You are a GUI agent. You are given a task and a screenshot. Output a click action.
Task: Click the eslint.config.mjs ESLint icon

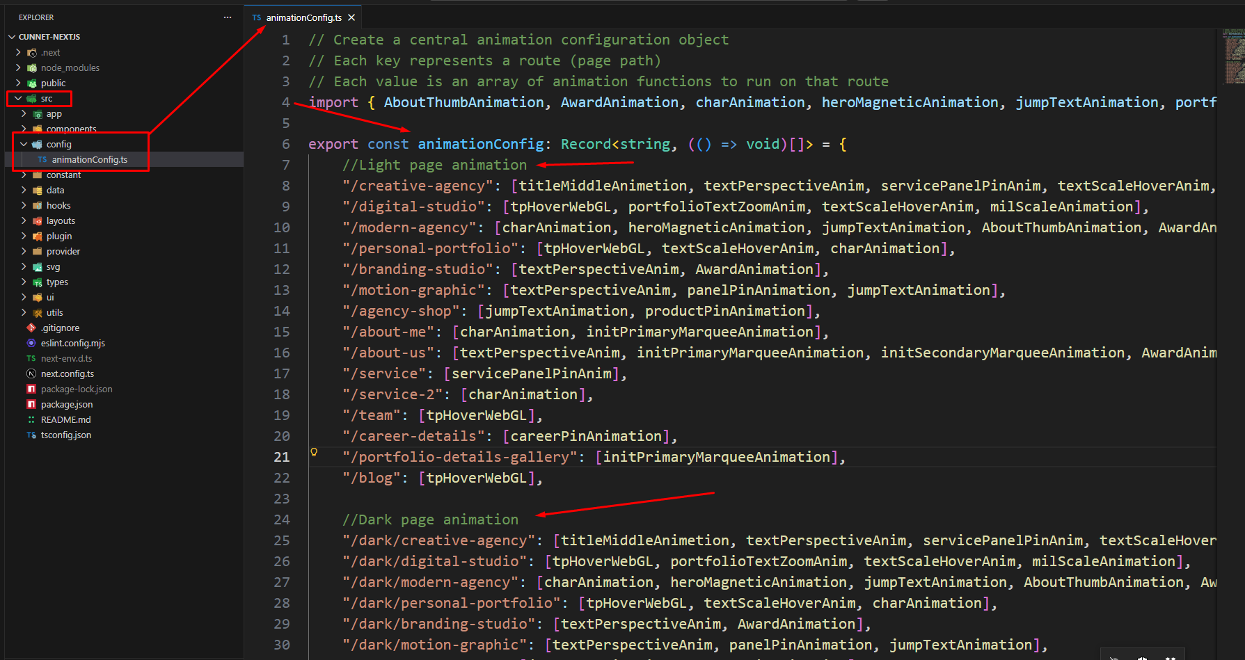pos(31,343)
